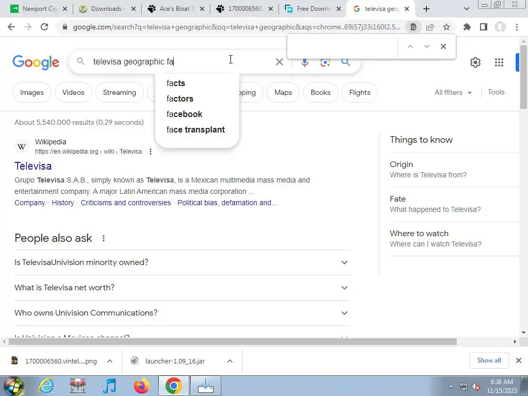Screen dimensions: 528x396
Task: Click the address bar URL
Action: point(237,27)
